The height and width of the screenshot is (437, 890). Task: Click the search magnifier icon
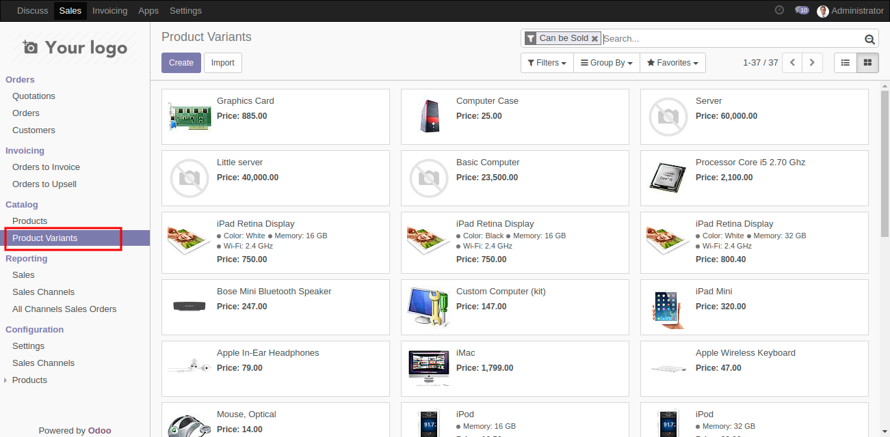869,38
